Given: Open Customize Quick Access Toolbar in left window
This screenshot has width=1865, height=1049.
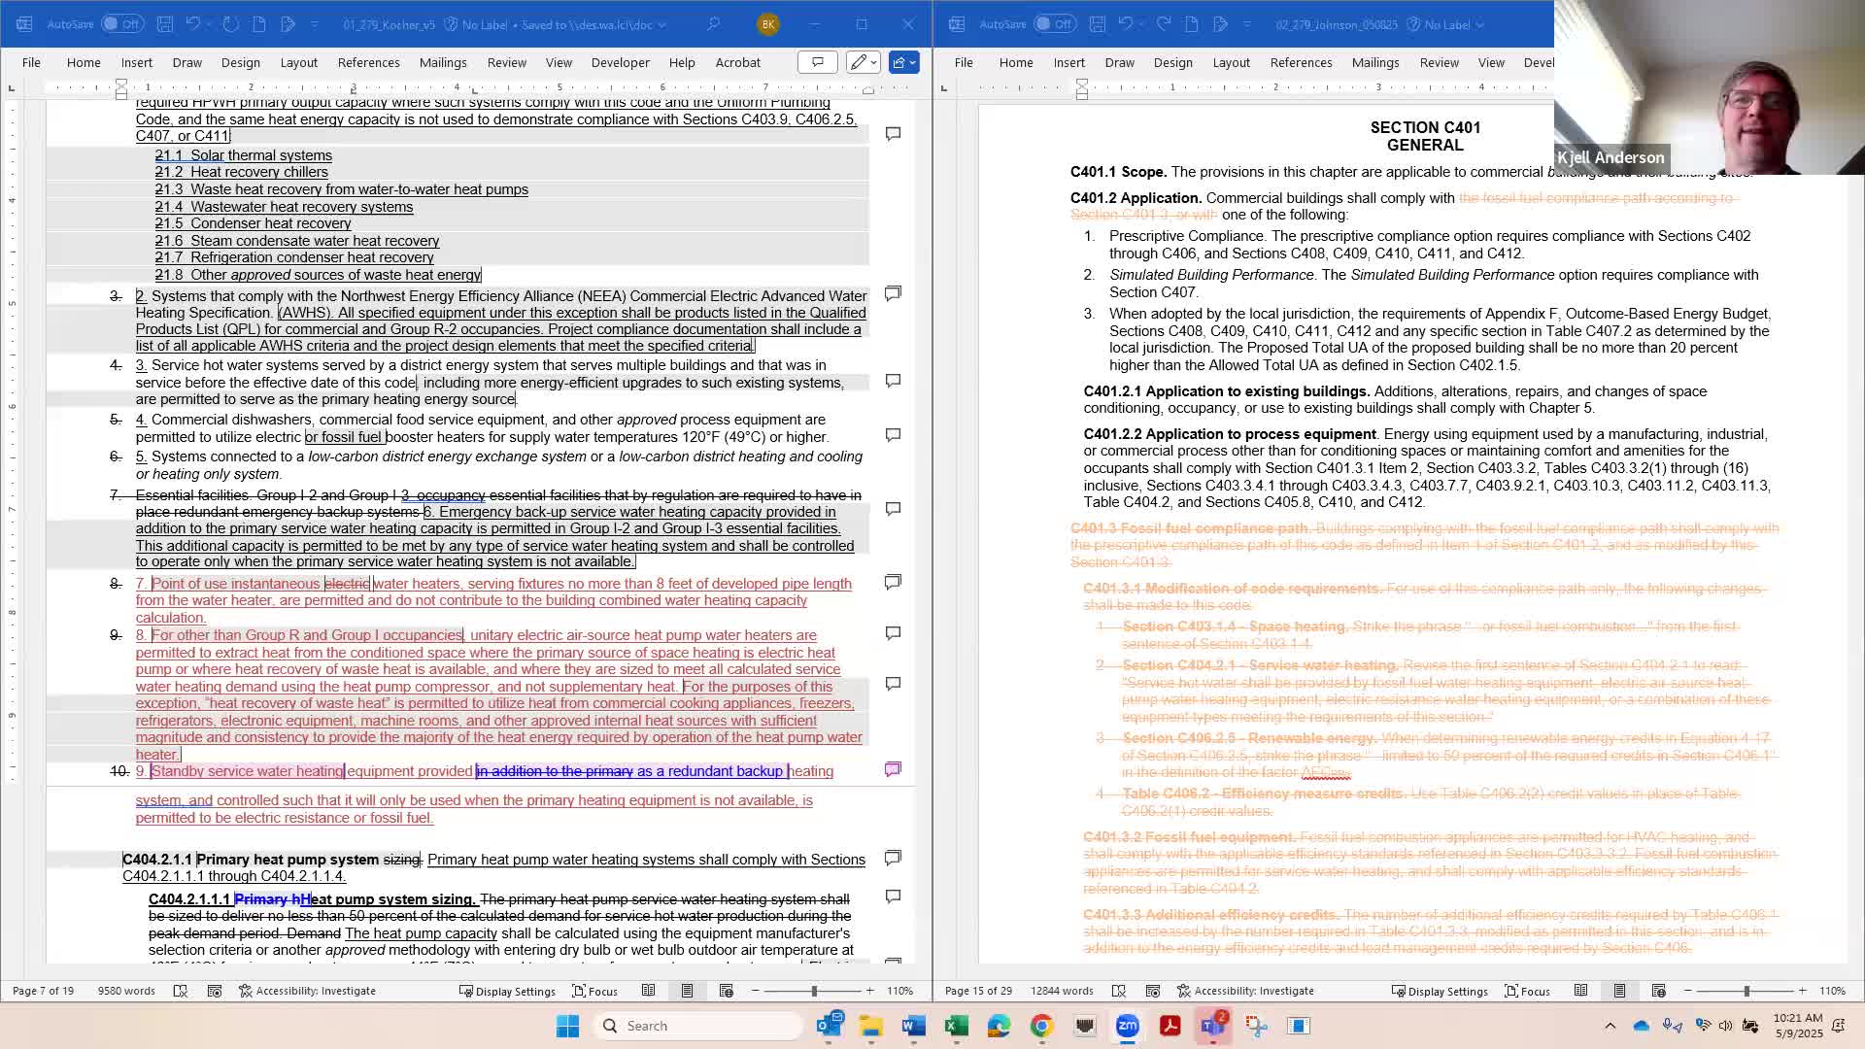Looking at the screenshot, I should 315,24.
